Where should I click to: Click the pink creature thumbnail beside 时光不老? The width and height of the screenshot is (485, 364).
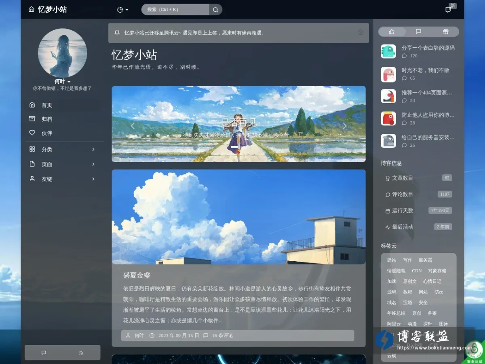(388, 74)
